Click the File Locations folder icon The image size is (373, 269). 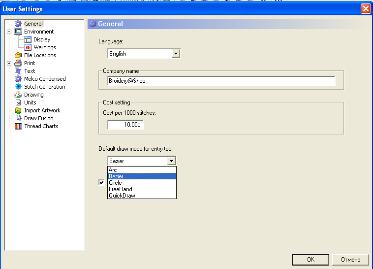pyautogui.click(x=18, y=55)
